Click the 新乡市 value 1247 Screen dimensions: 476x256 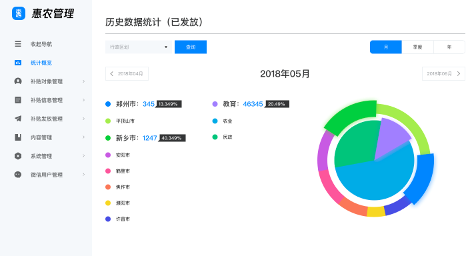(x=149, y=138)
